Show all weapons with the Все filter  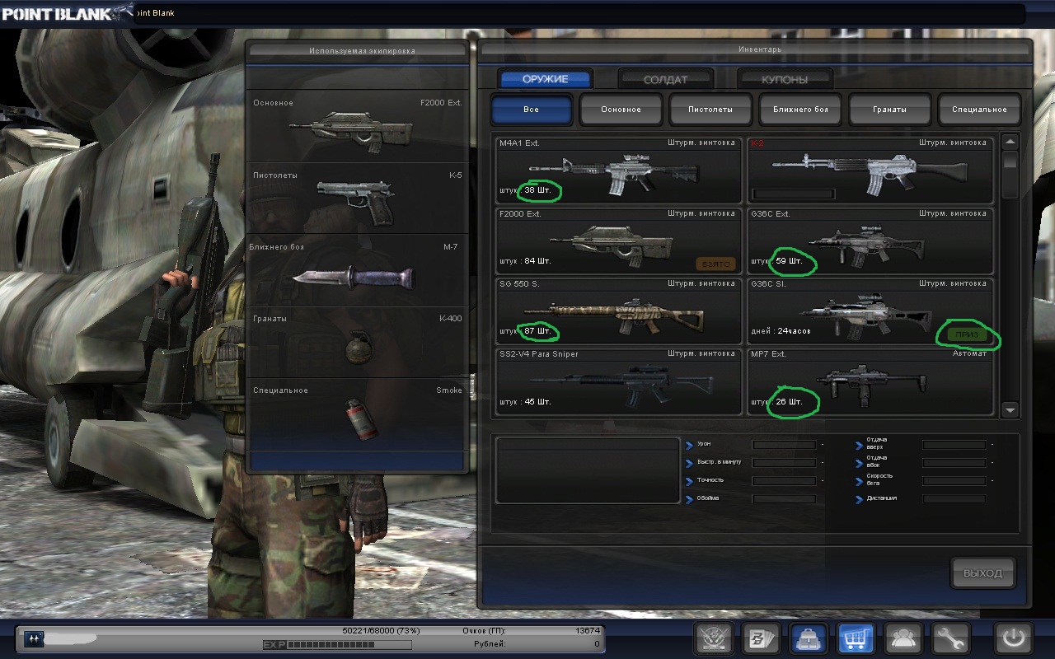(532, 110)
